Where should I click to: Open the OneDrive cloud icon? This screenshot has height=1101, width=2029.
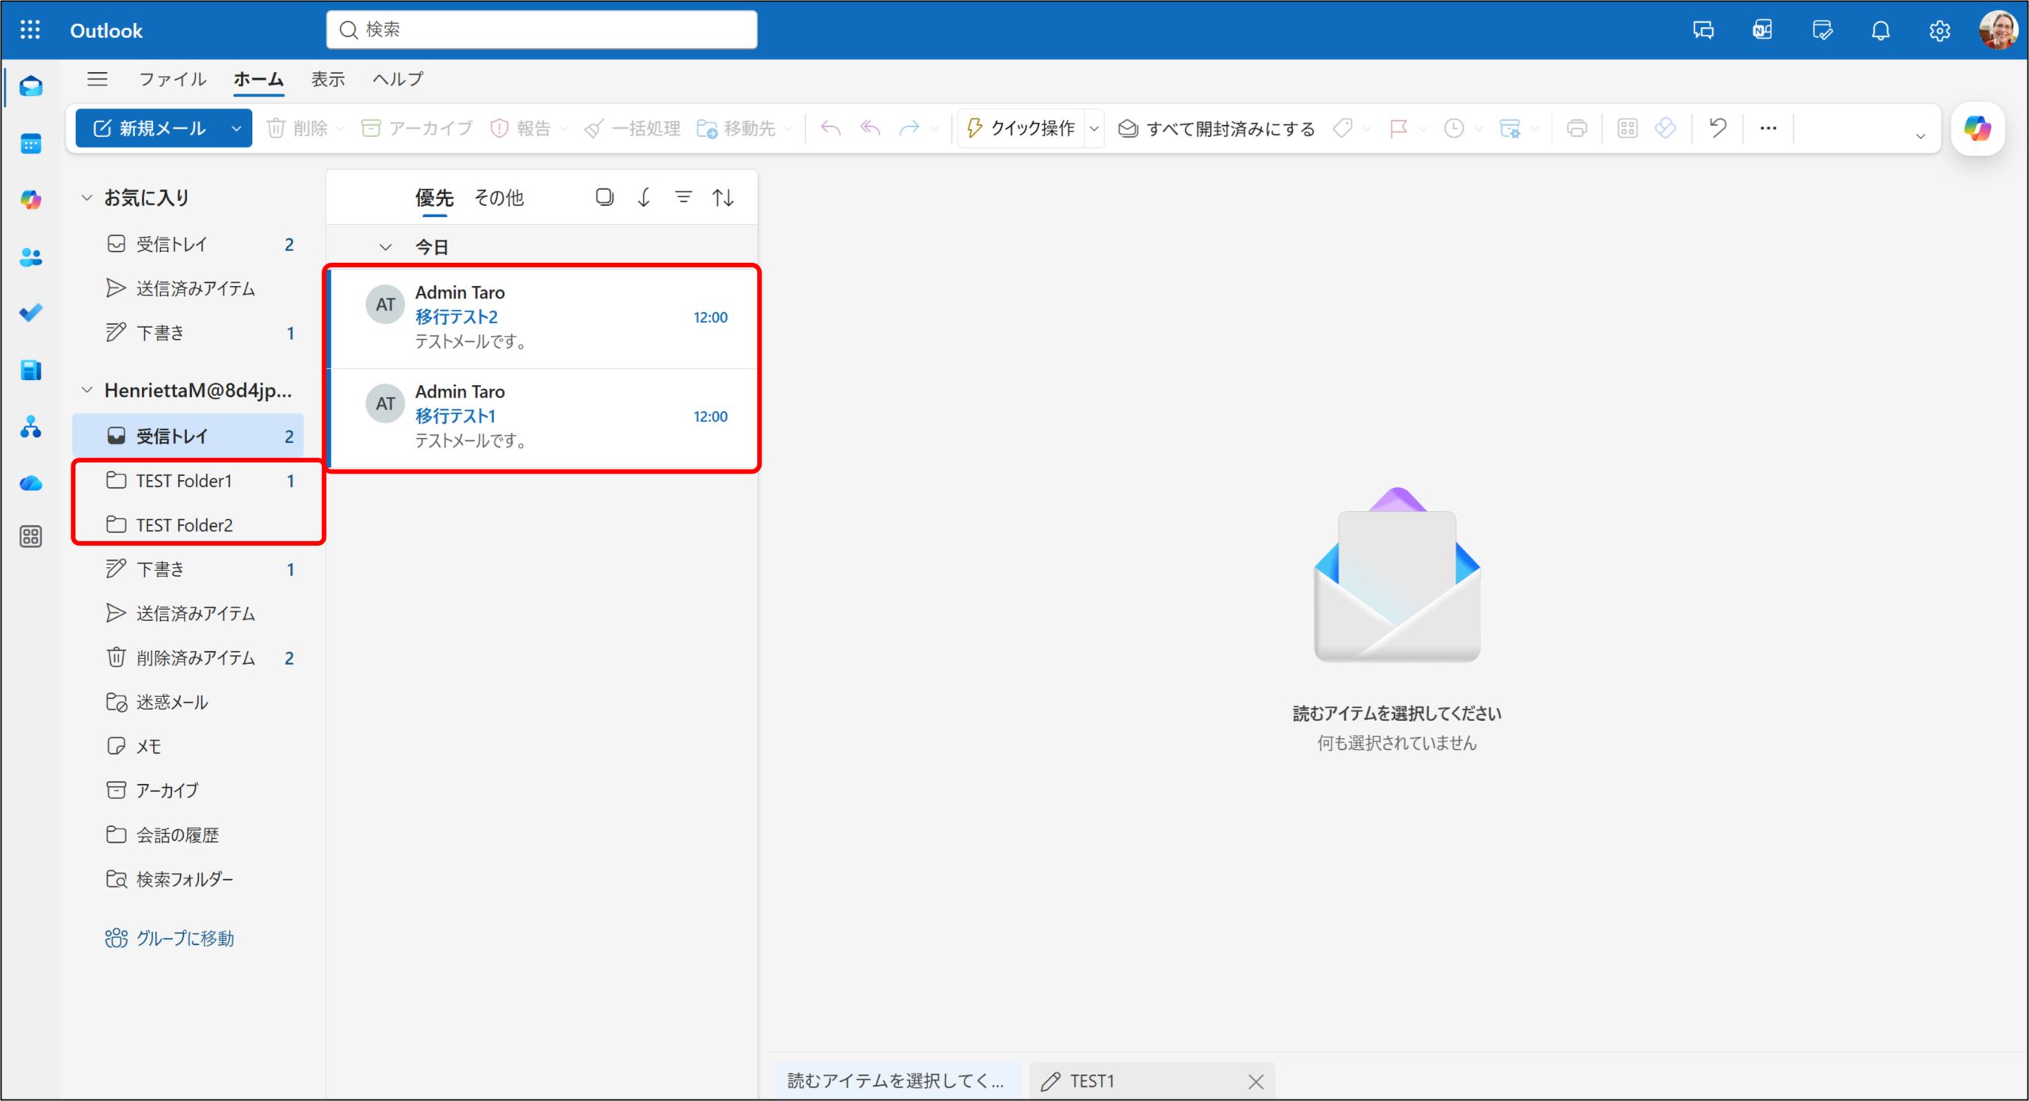coord(31,483)
